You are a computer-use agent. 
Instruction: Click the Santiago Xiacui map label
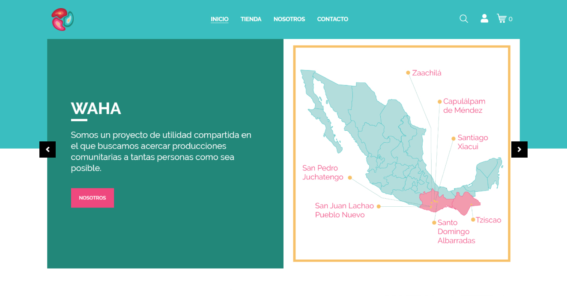point(472,142)
